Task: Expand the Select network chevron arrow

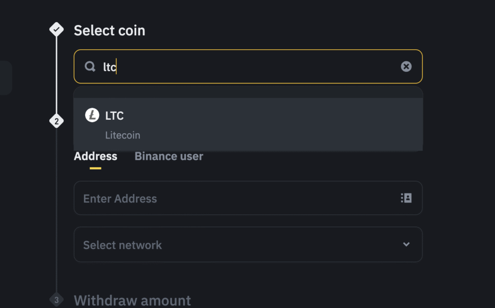Action: tap(406, 244)
